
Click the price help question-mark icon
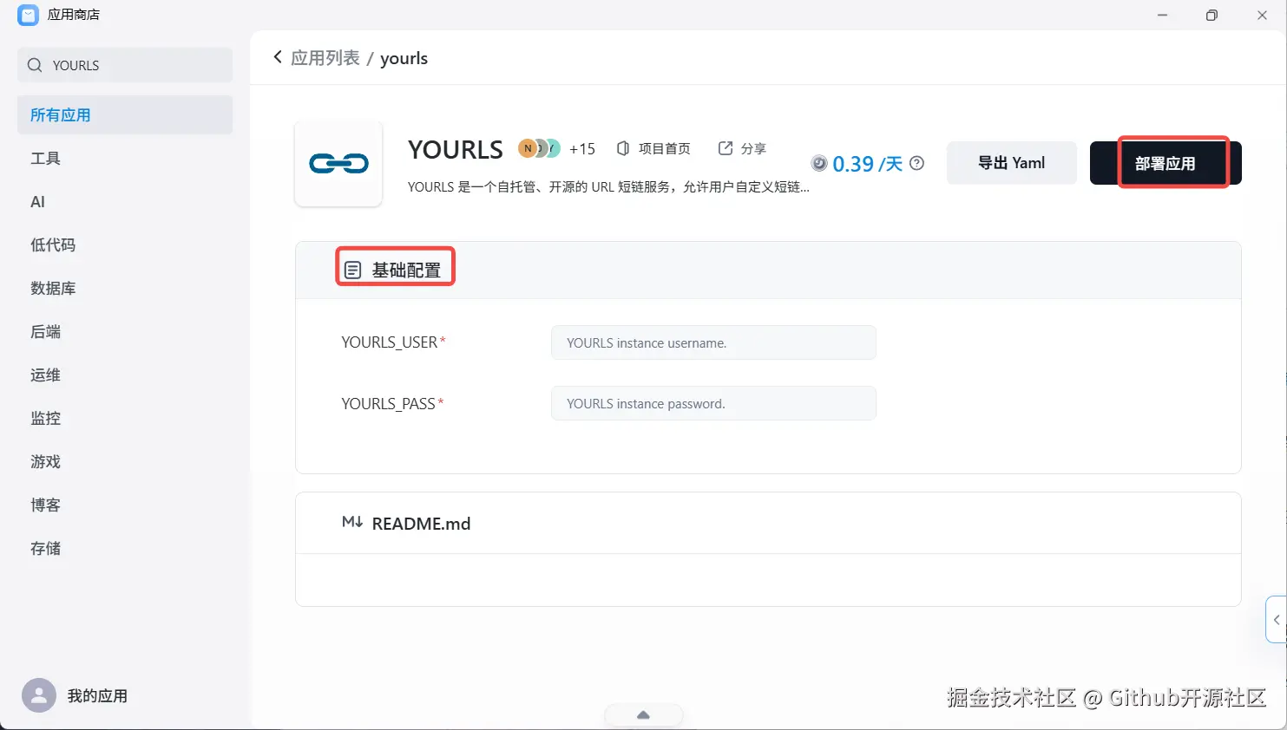[917, 163]
